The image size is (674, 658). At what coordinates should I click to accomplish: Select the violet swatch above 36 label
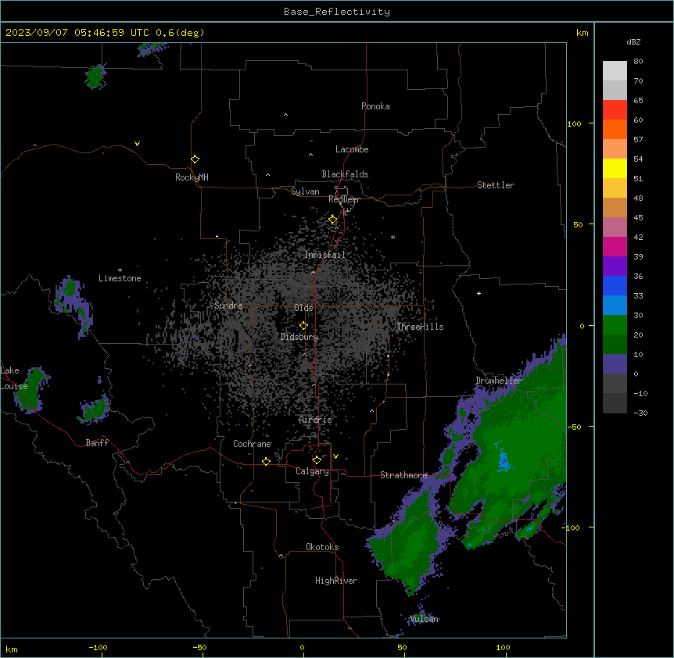click(615, 266)
